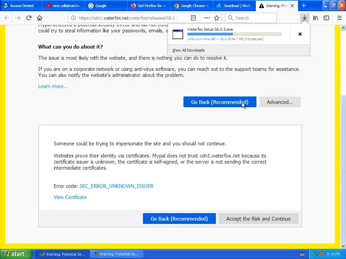Reload the current page
This screenshot has width=346, height=259.
click(29, 18)
